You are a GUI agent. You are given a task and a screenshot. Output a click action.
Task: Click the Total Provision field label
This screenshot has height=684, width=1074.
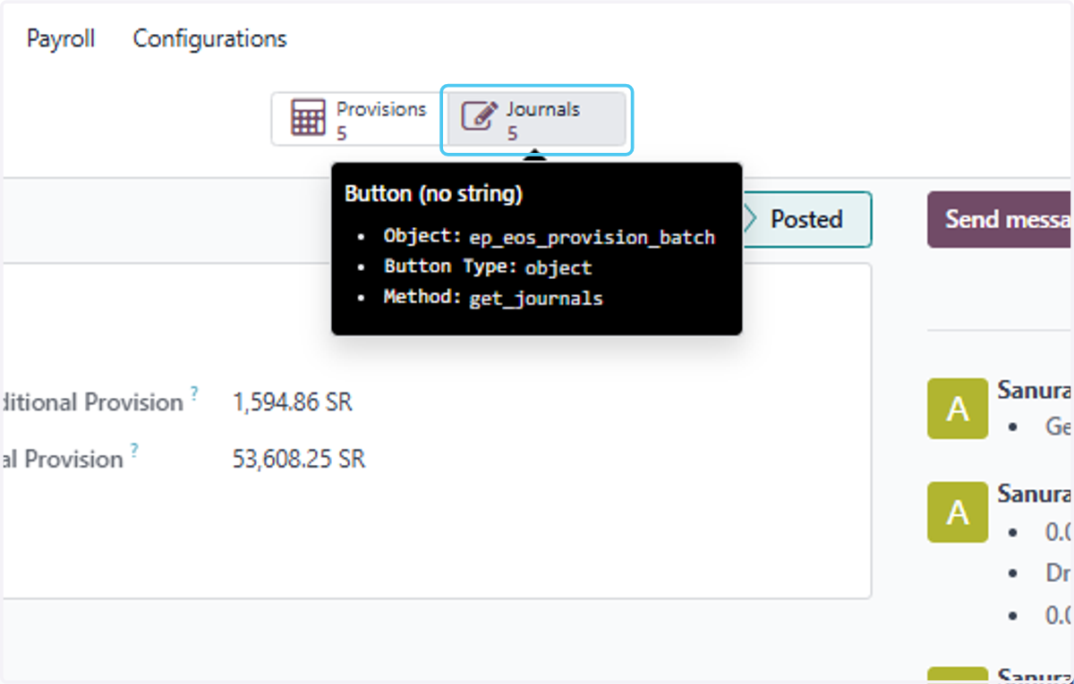[x=63, y=459]
